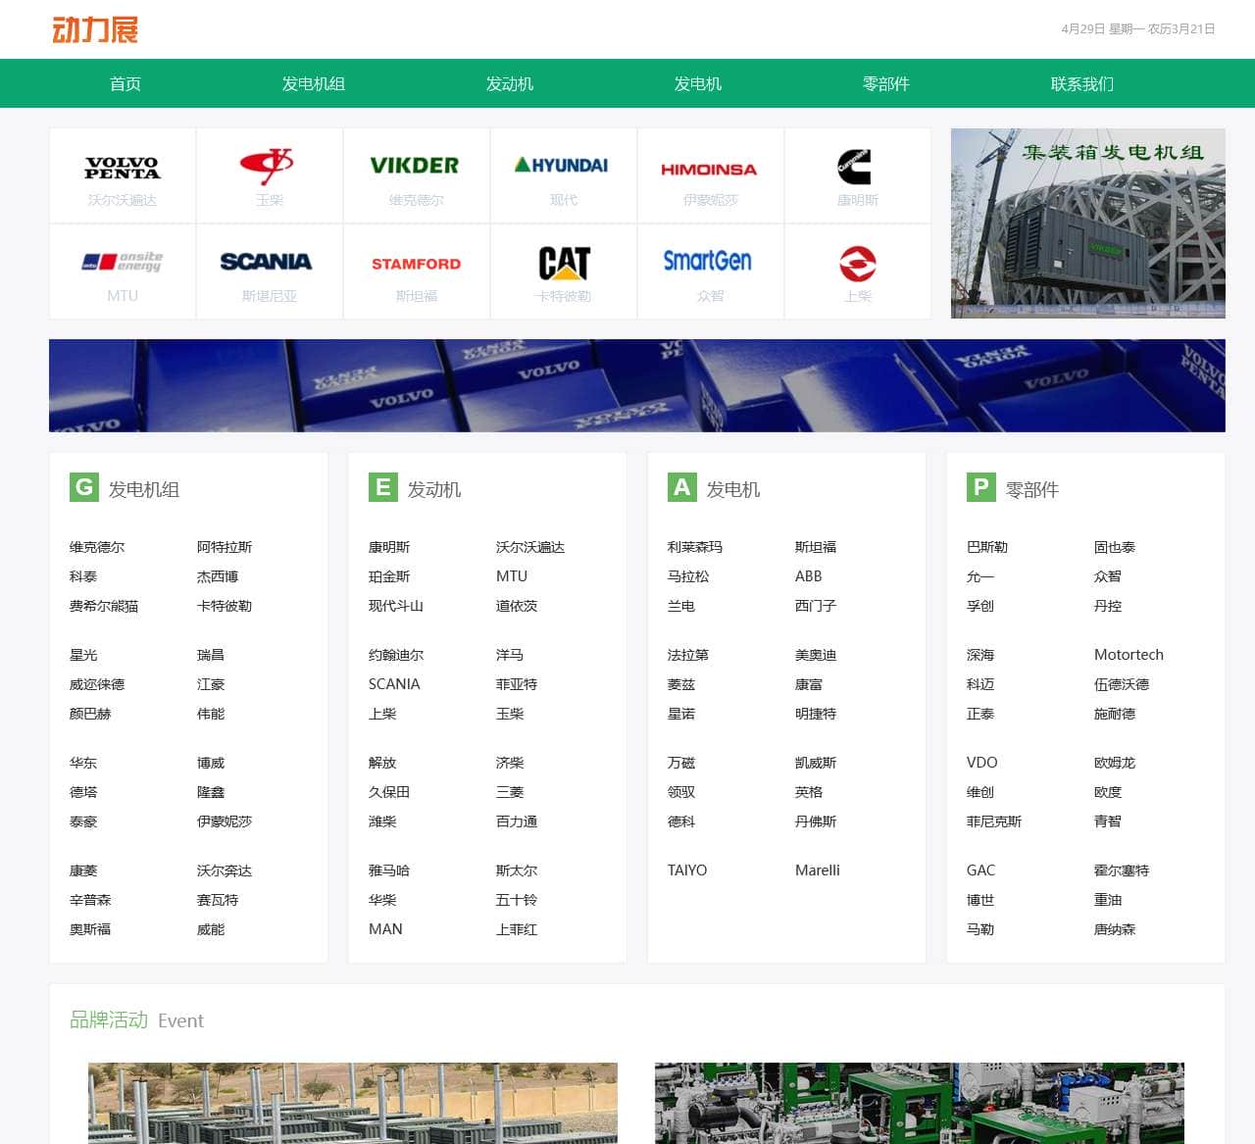Screen dimensions: 1255x1144
Task: Go to 首页 in navigation bar
Action: pyautogui.click(x=125, y=83)
